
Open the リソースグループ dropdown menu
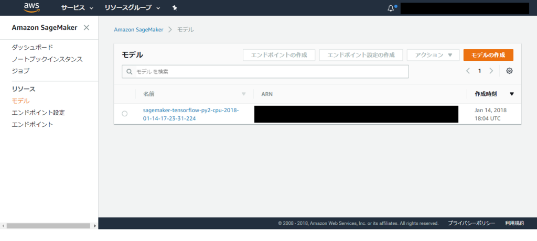pyautogui.click(x=133, y=8)
